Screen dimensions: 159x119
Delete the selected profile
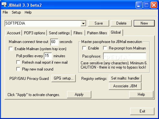121,23
